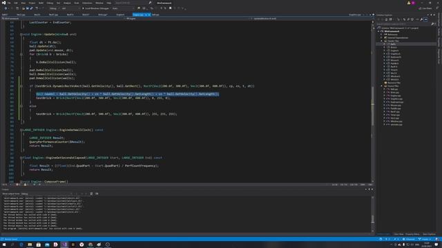Click the Undo icon in the toolbar
Image resolution: width=442 pixels, height=248 pixels.
tap(37, 8)
